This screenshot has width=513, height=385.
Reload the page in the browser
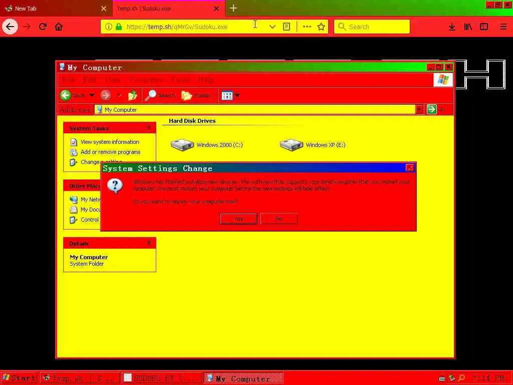point(43,27)
